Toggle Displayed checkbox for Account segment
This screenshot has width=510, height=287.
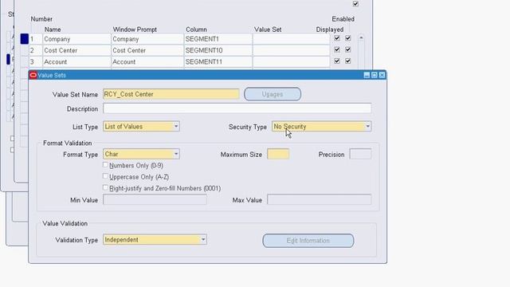[x=337, y=61]
